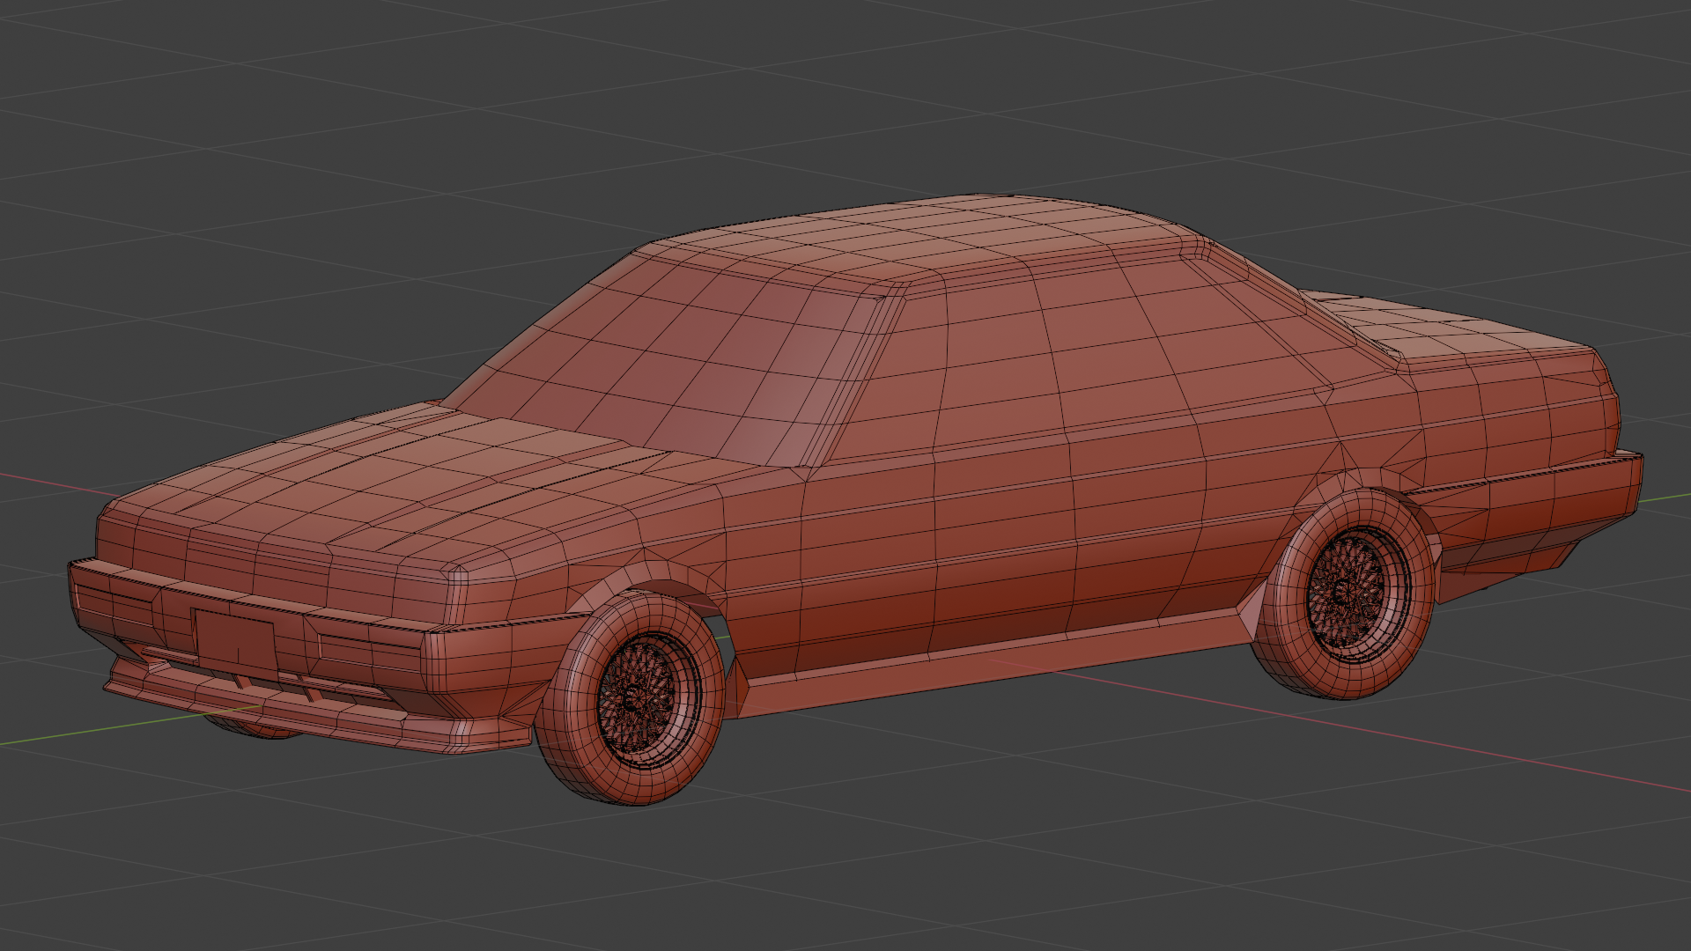Click the headlight area beside the license plate
Image resolution: width=1691 pixels, height=951 pixels.
[x=370, y=652]
